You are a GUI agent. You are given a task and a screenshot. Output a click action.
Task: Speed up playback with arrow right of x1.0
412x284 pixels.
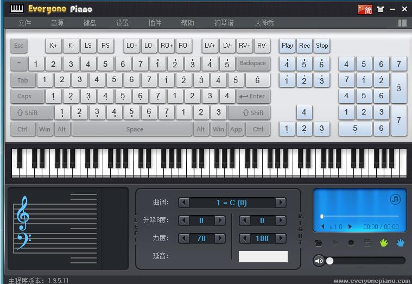tap(350, 226)
